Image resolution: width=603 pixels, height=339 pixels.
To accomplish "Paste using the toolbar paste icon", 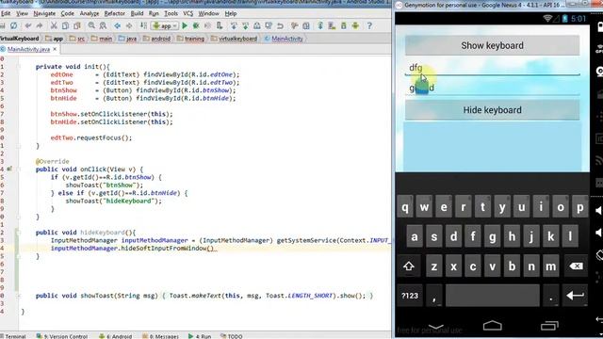I will point(77,25).
